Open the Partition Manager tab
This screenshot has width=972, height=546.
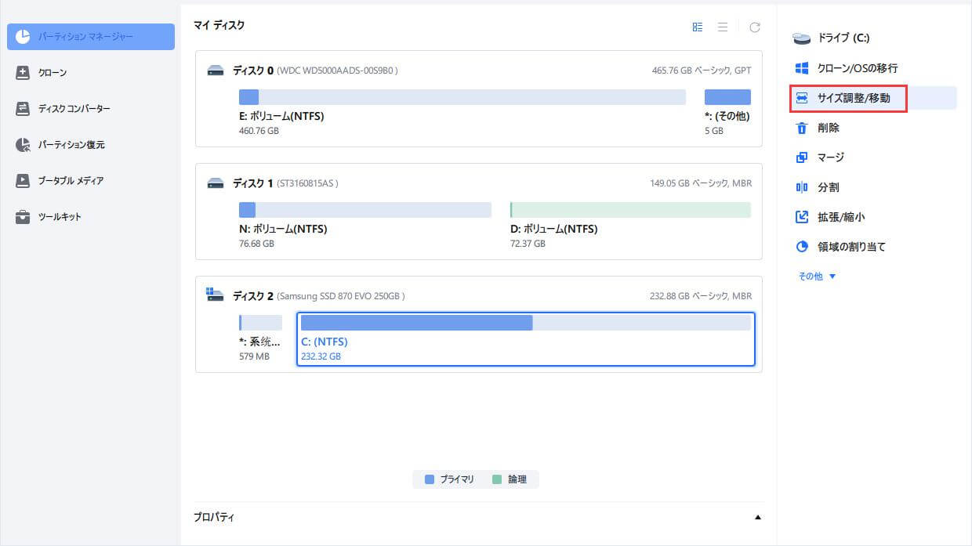coord(91,37)
